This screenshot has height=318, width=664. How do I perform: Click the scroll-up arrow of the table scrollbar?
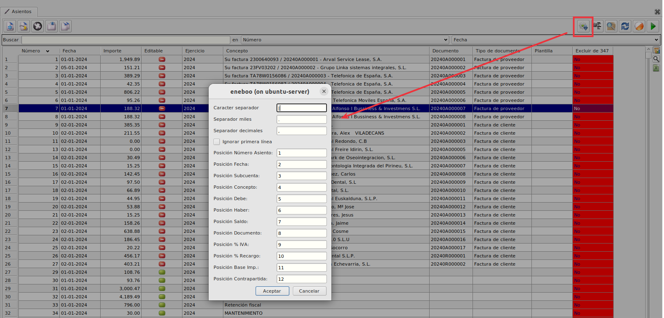click(x=648, y=49)
